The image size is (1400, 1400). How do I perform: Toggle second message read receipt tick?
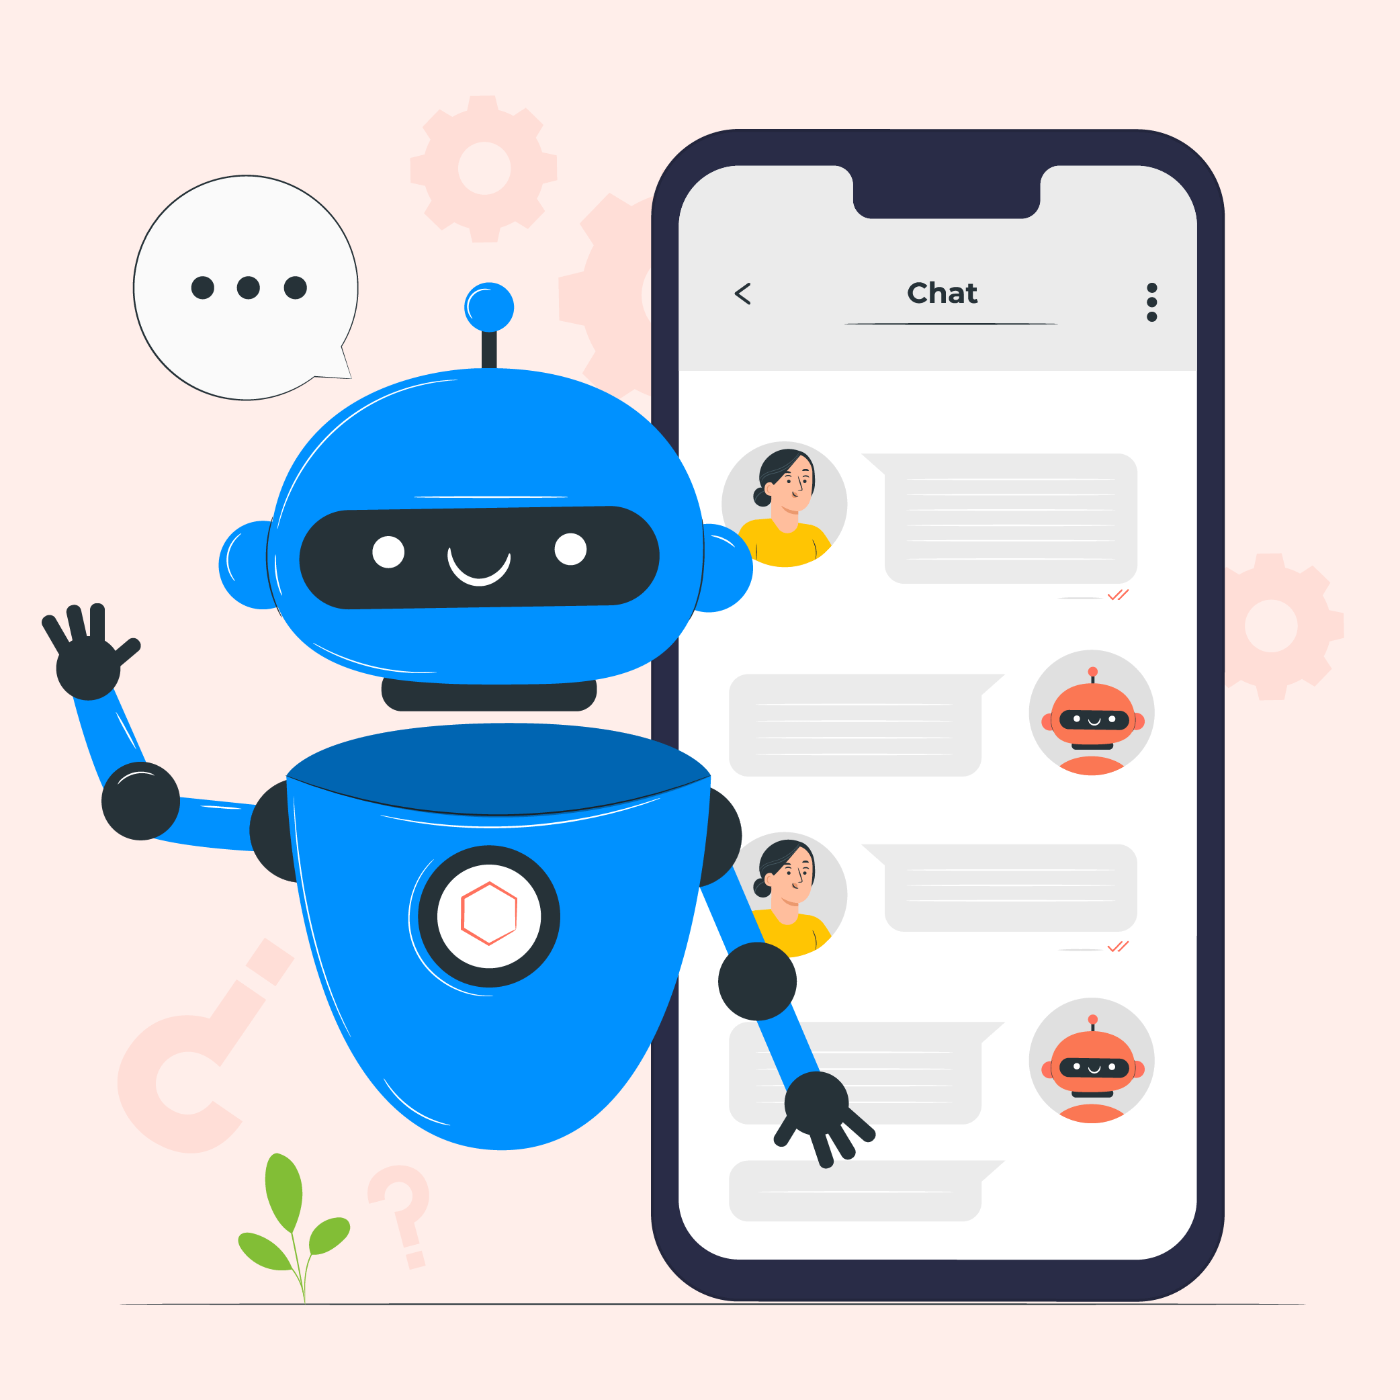point(1117,947)
